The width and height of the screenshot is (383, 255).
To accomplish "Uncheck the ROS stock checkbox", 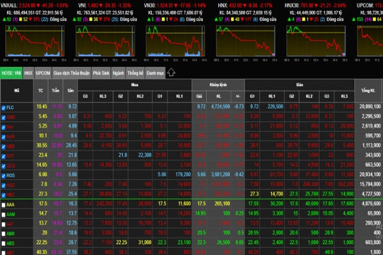I will (x=4, y=174).
